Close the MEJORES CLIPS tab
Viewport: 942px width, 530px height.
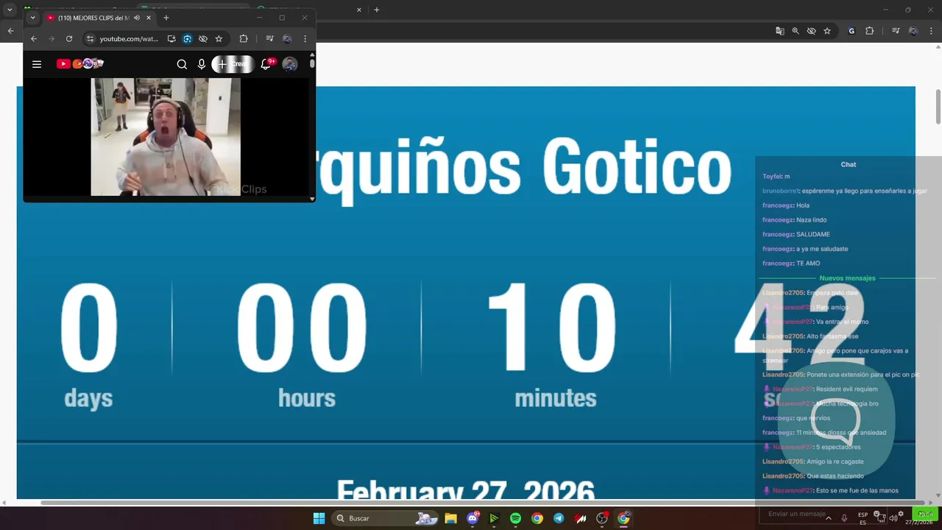click(x=149, y=18)
